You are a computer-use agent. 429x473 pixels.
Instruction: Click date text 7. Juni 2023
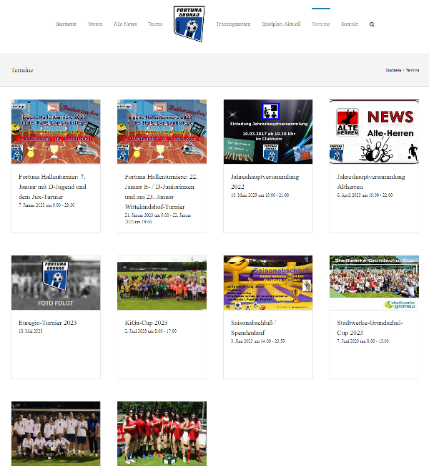coord(363,341)
